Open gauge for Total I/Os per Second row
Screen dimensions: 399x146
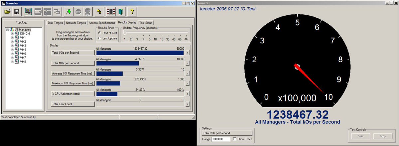187,52
